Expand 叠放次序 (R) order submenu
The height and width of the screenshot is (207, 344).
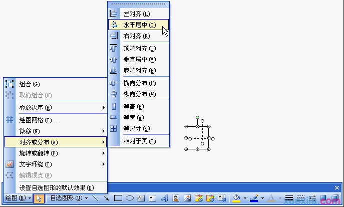(x=55, y=108)
